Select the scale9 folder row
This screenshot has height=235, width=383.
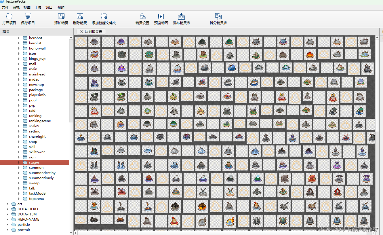pos(35,126)
